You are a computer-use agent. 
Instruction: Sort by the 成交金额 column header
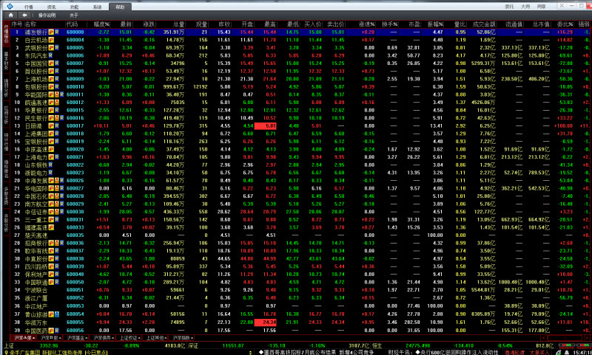pyautogui.click(x=484, y=24)
